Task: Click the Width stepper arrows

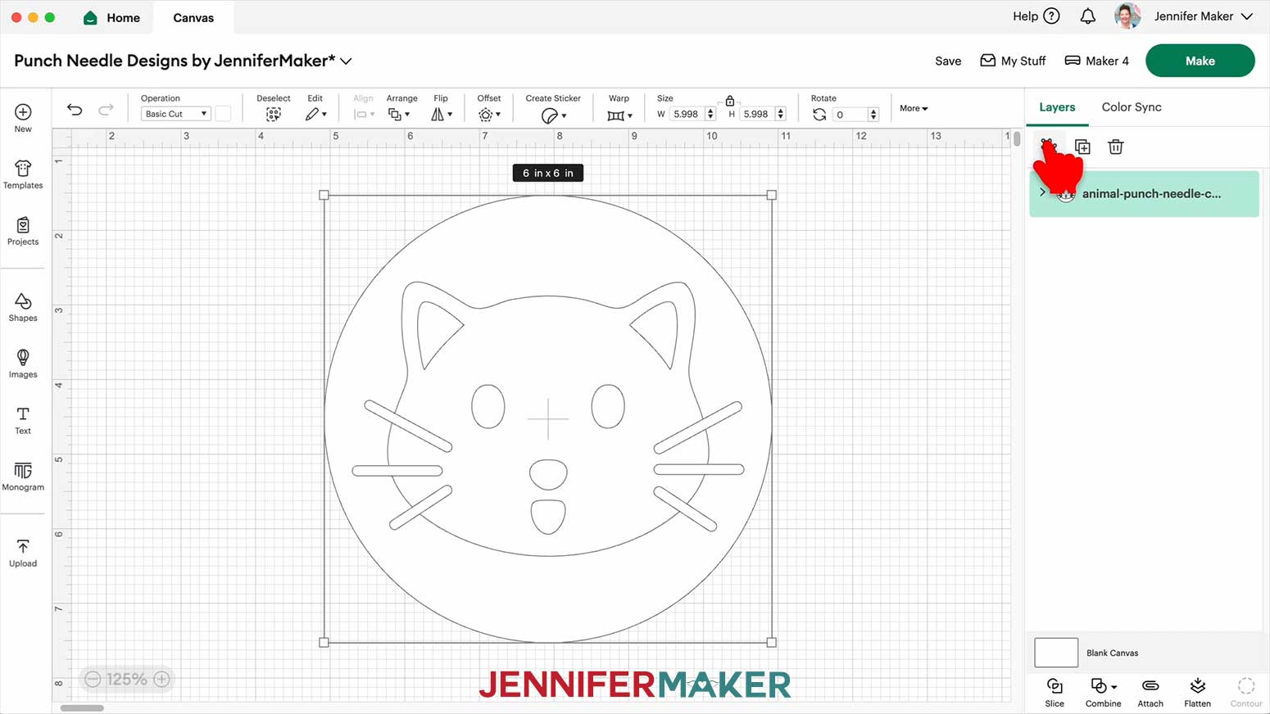Action: (710, 114)
